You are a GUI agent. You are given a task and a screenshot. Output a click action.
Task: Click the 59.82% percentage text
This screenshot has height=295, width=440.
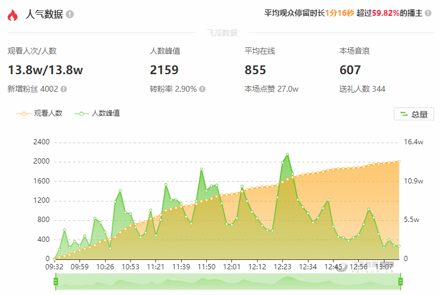point(386,13)
